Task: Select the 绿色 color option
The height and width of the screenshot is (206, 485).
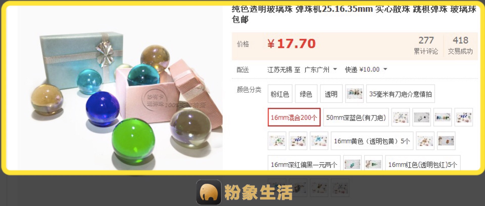Action: point(306,94)
